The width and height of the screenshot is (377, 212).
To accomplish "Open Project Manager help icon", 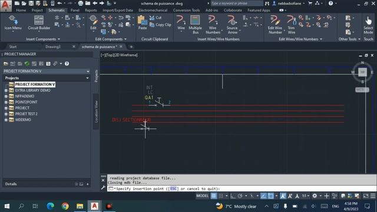I will coord(67,64).
